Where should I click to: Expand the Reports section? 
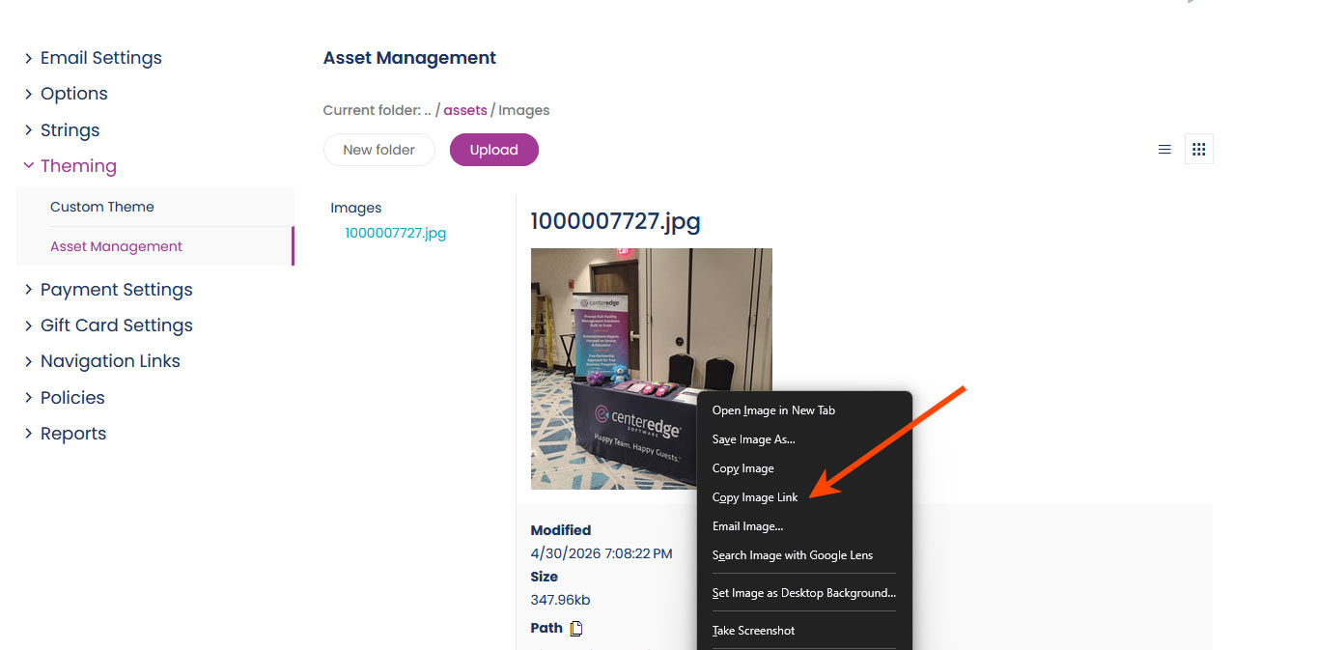tap(65, 434)
